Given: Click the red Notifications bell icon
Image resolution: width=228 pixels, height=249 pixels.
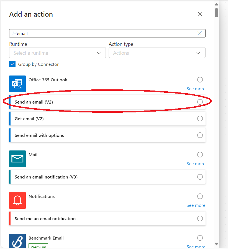Looking at the screenshot, I should pos(17,200).
